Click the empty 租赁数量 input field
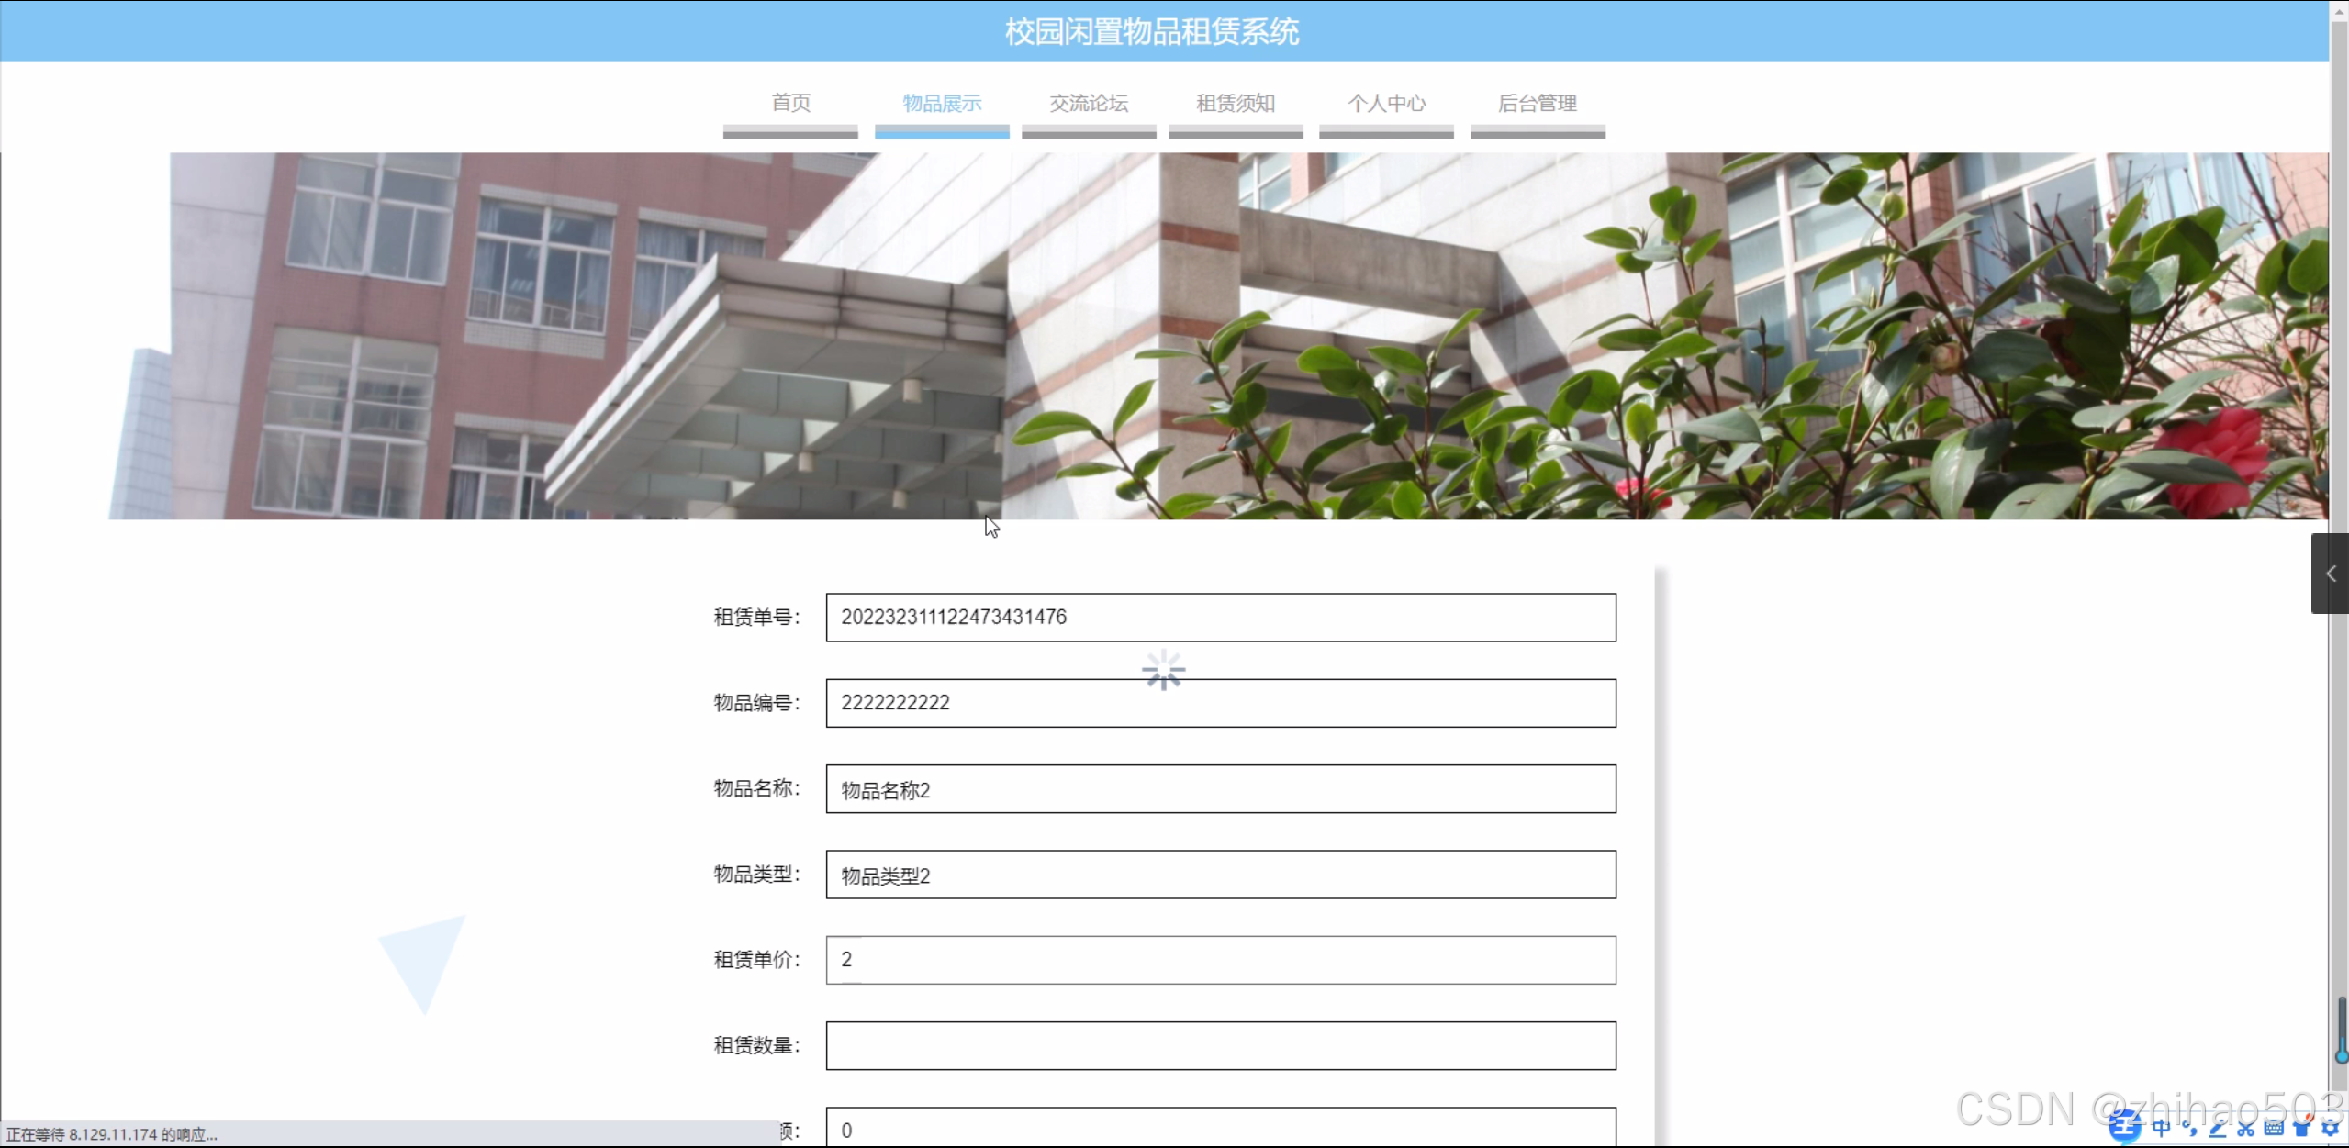This screenshot has height=1148, width=2349. pos(1220,1045)
